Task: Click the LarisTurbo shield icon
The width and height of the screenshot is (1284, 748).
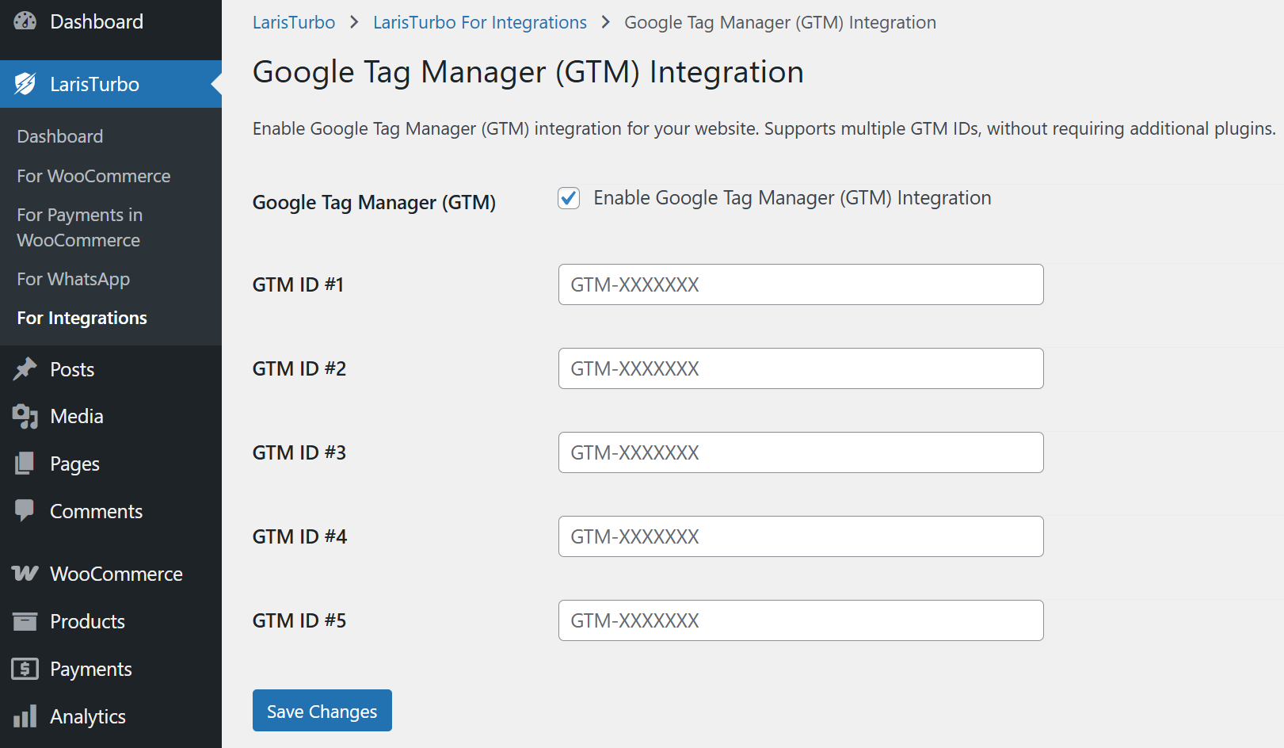Action: click(25, 84)
